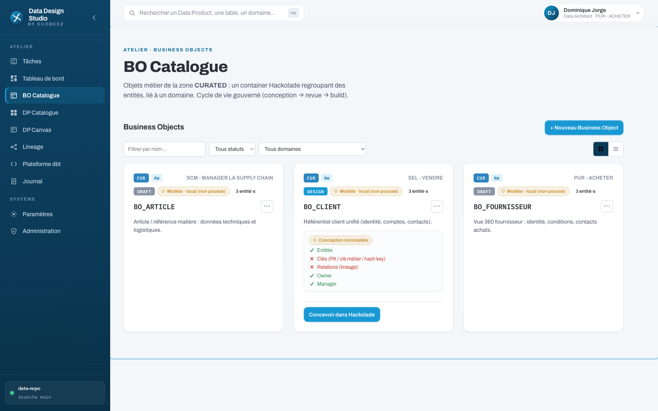Click the Entités checklist item
This screenshot has height=411, width=658.
[x=321, y=250]
